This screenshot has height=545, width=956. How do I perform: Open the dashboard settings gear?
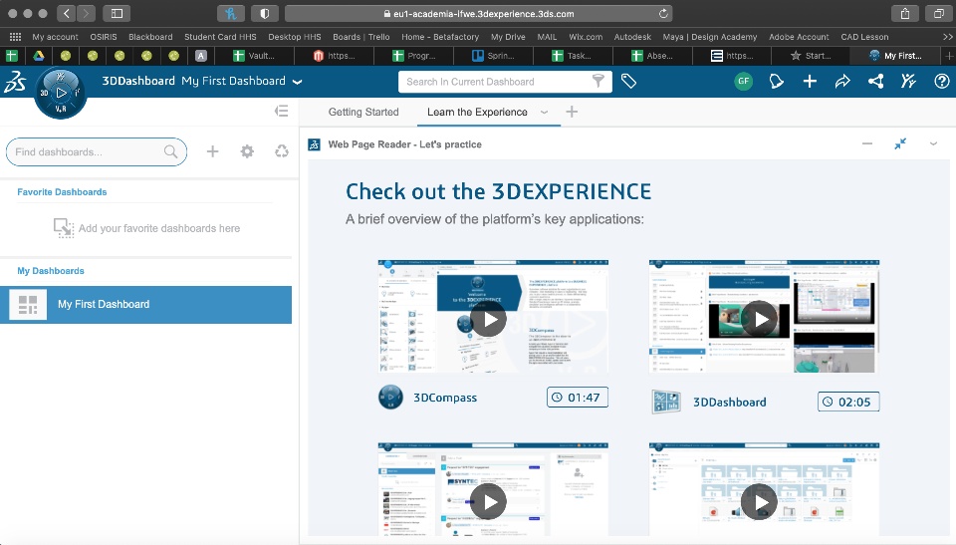pos(247,151)
